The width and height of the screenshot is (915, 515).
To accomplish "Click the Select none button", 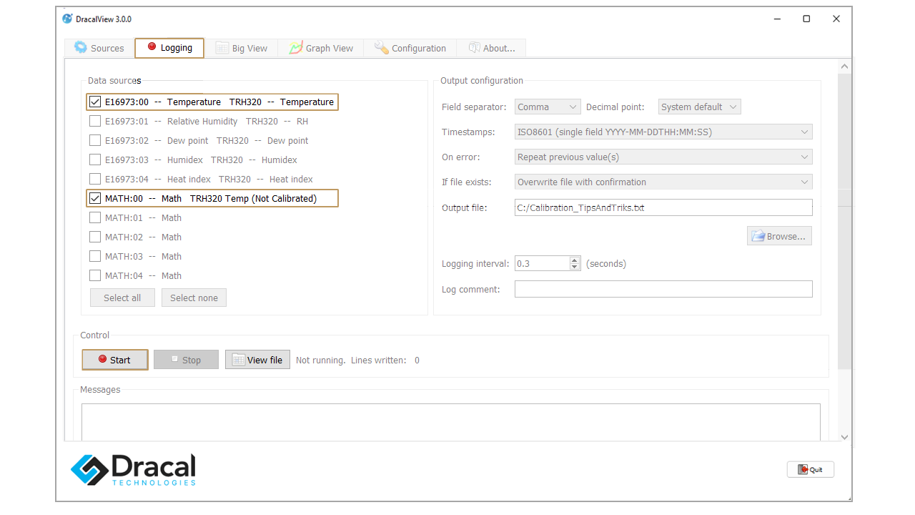I will (x=194, y=298).
